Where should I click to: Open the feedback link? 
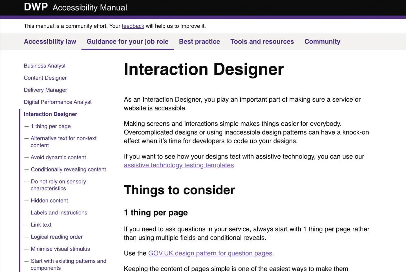click(x=133, y=26)
